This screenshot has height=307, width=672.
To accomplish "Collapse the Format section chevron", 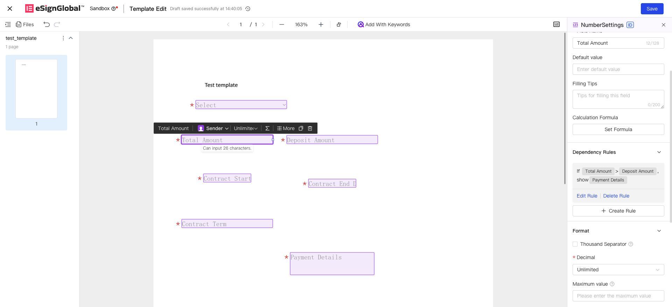I will click(x=659, y=231).
